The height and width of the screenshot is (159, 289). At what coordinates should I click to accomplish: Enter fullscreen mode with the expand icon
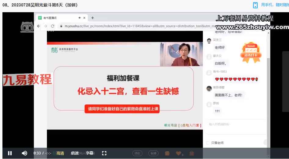pyautogui.click(x=104, y=153)
